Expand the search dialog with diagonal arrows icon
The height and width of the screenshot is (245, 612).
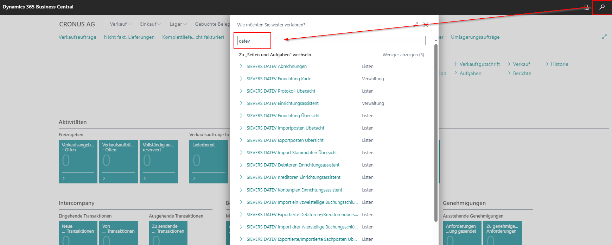click(416, 25)
